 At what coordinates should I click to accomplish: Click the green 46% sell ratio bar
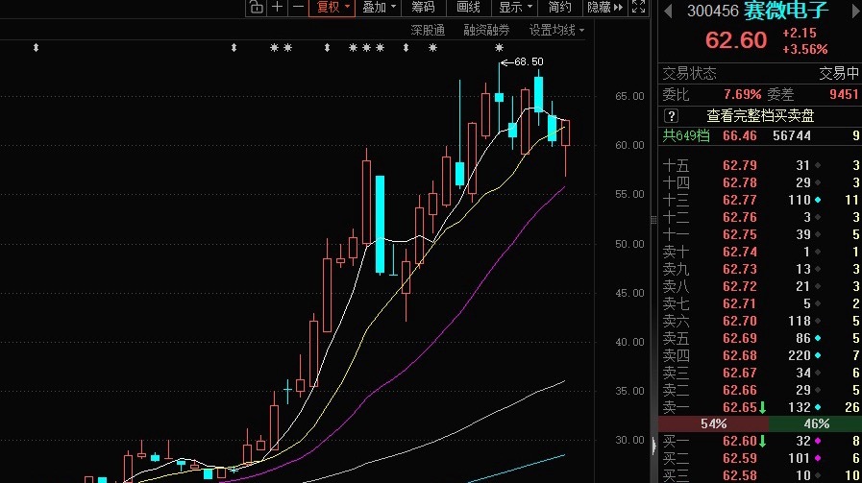click(815, 423)
